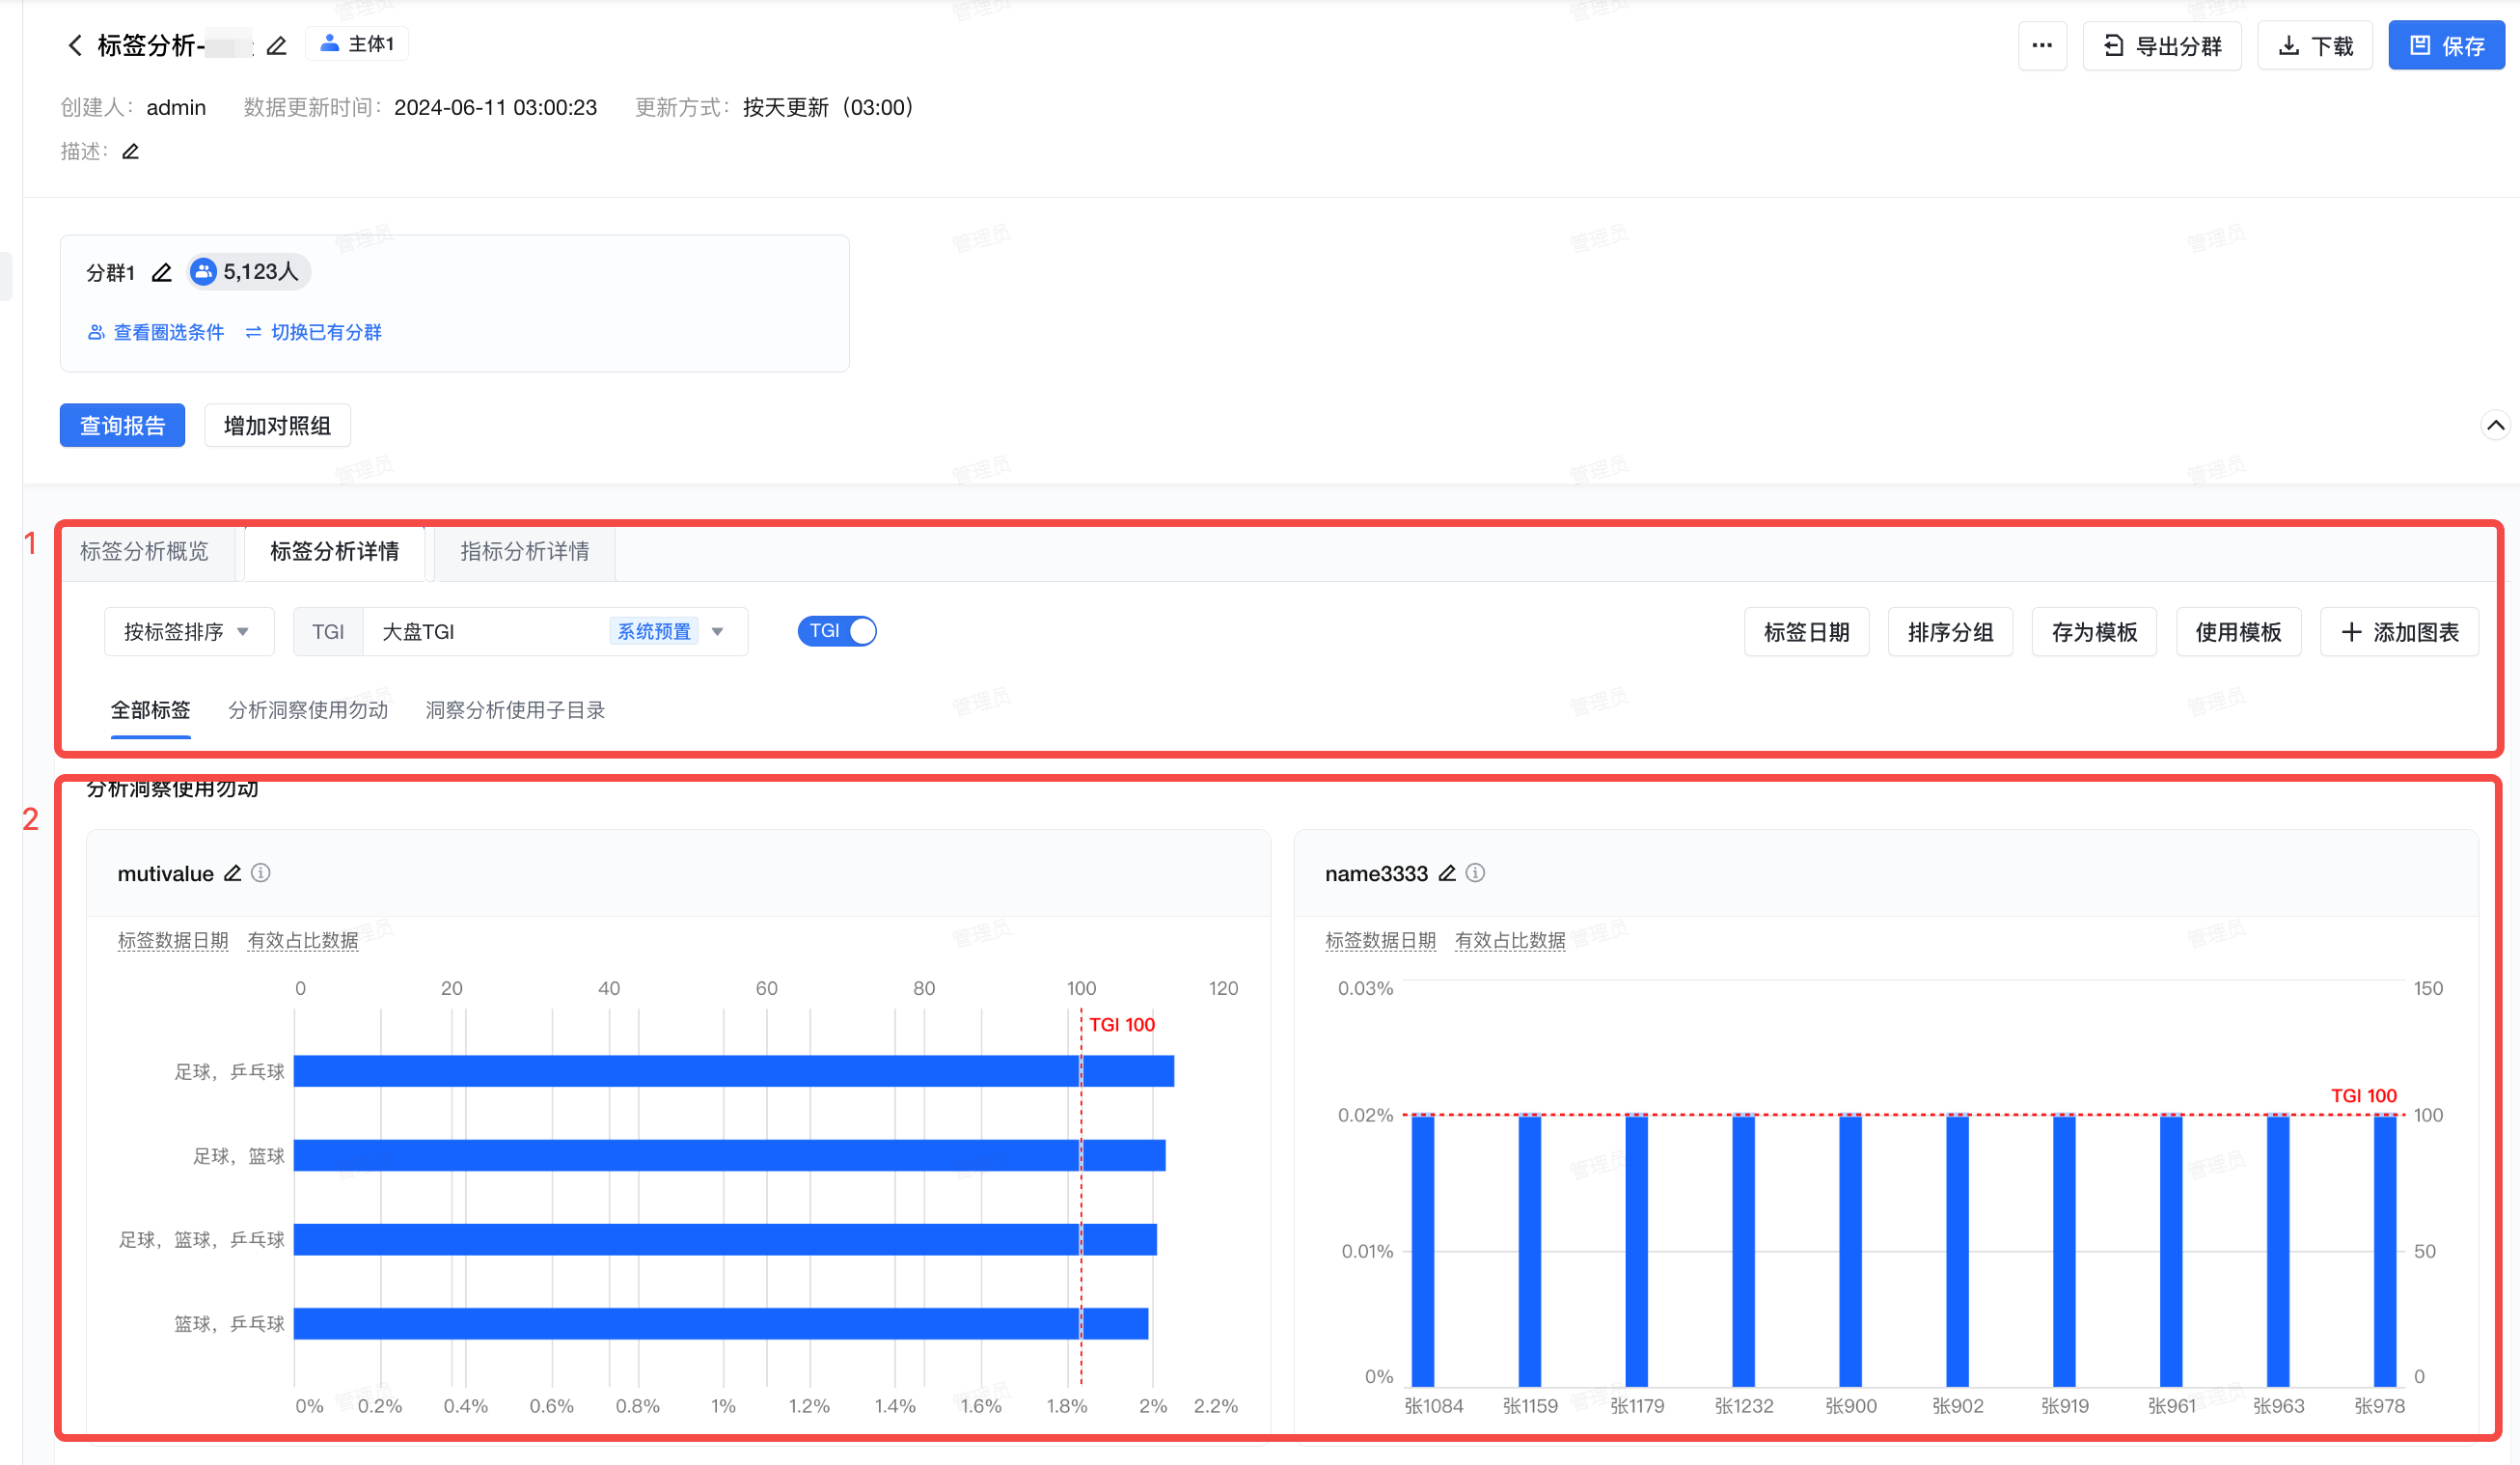Select the 洞察分析使用子目录 sub-tab
This screenshot has height=1465, width=2520.
(515, 710)
